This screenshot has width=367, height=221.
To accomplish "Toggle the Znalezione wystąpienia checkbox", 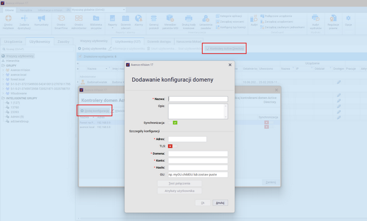I will [80, 57].
